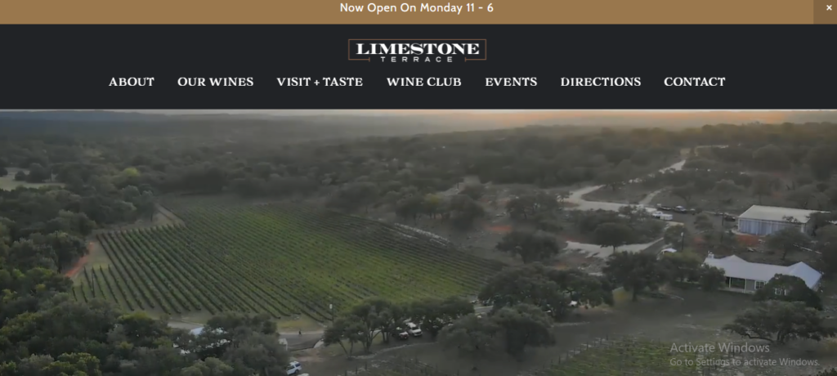Click the gray-roofed farmhouse in the hero image
The height and width of the screenshot is (376, 837).
pos(763,272)
